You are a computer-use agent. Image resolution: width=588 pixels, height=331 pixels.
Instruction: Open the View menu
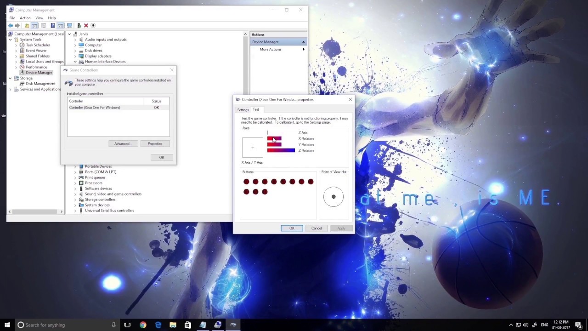pos(40,18)
